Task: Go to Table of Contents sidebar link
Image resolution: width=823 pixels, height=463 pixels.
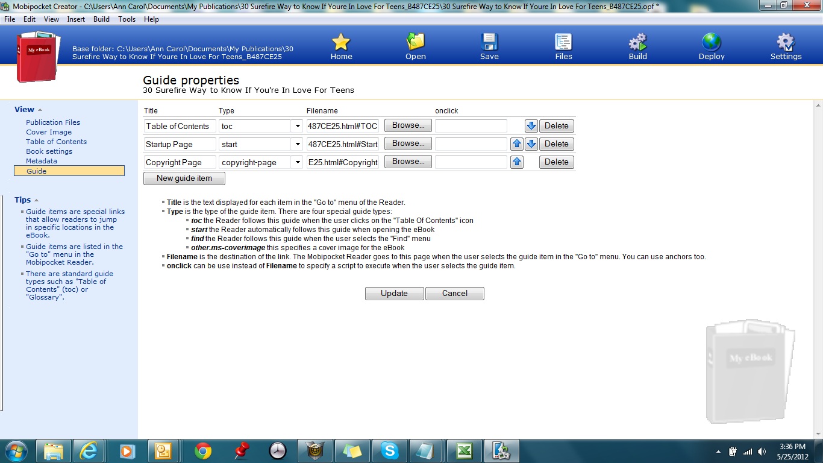Action: pos(56,142)
